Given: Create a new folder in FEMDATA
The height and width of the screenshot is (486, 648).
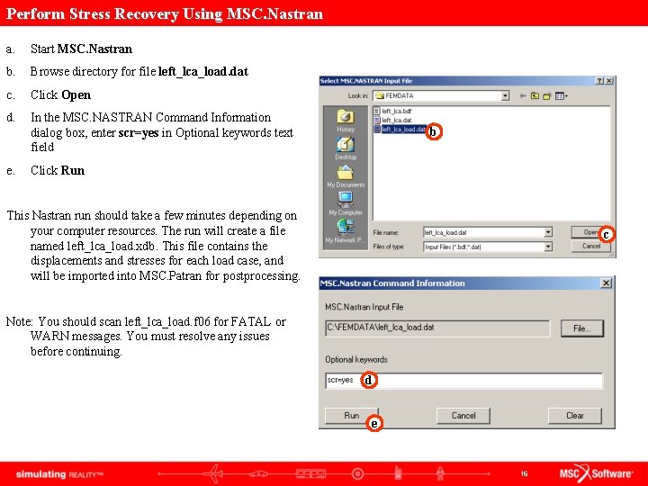Looking at the screenshot, I should point(547,96).
